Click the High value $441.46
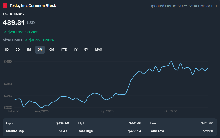220x138 pixels. point(135,123)
